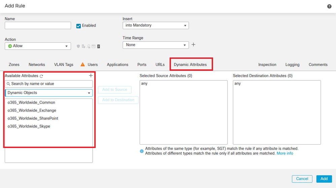Click the blue Add button
The width and height of the screenshot is (336, 188).
(324, 179)
